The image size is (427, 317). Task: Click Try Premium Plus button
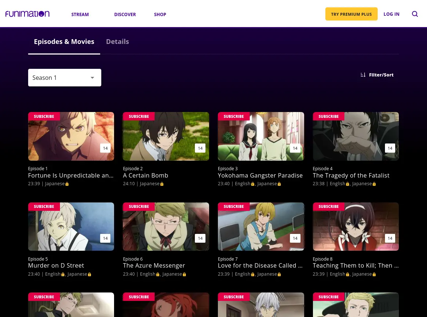(x=351, y=14)
